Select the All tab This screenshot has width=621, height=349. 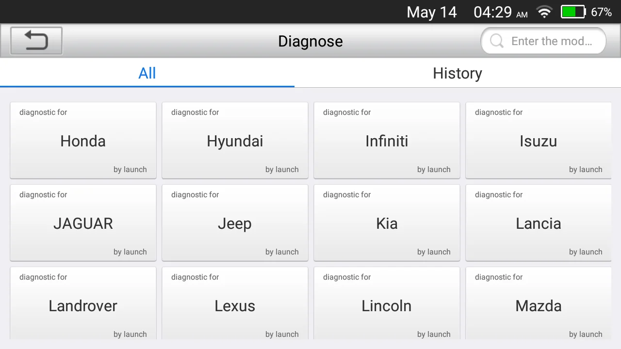(x=147, y=73)
